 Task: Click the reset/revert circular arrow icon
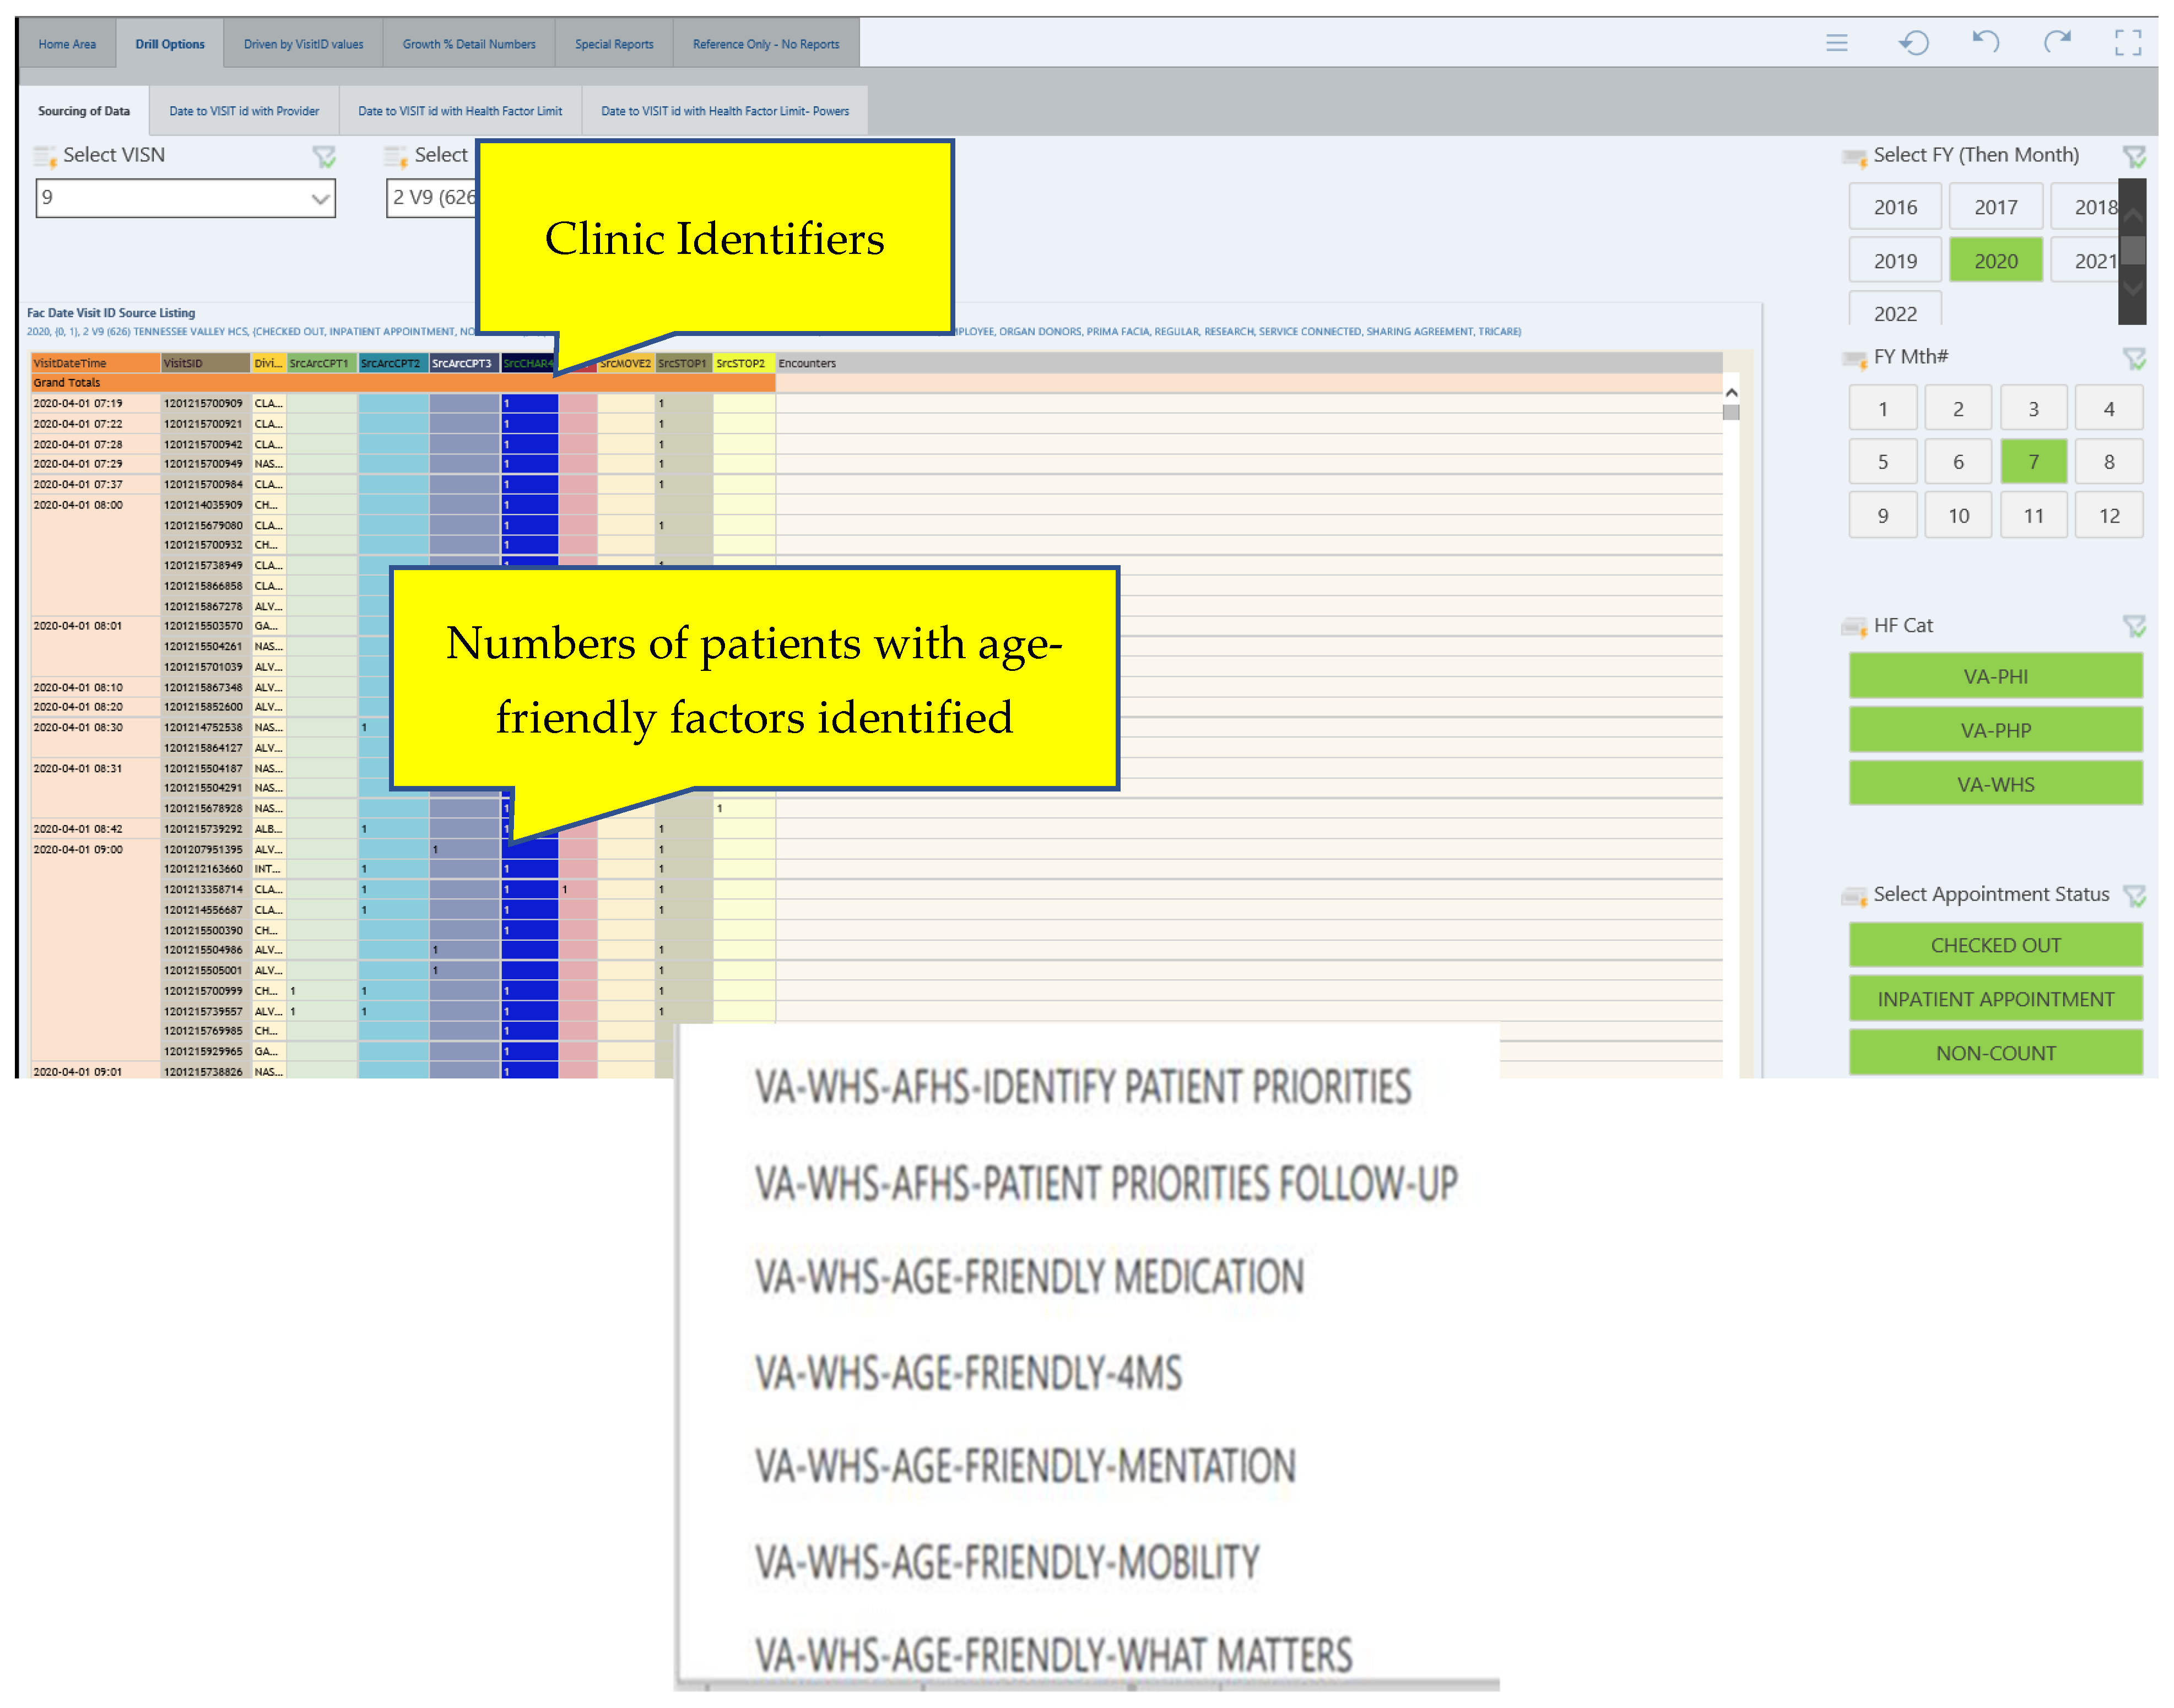coord(1913,43)
